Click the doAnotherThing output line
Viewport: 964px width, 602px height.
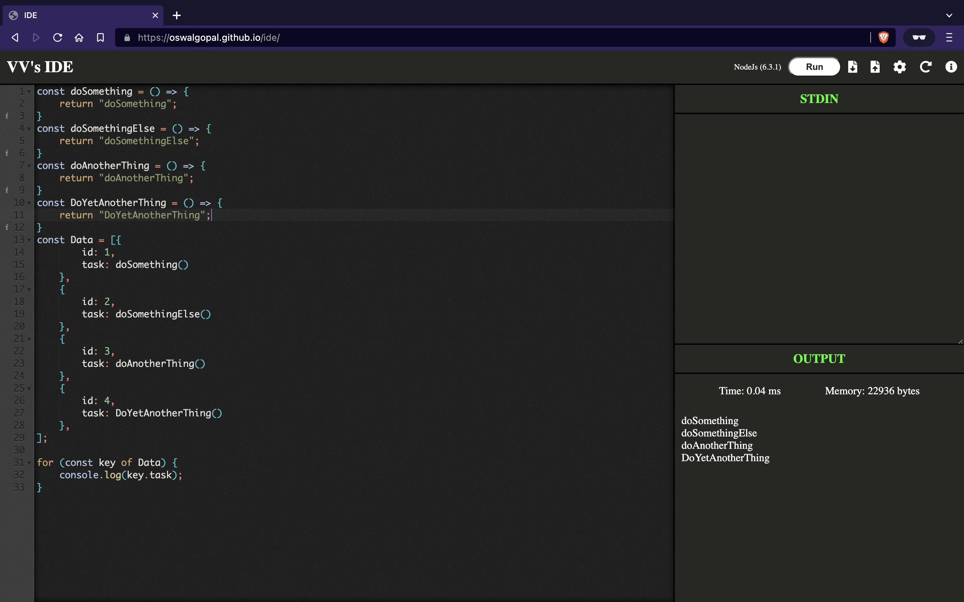click(x=717, y=445)
